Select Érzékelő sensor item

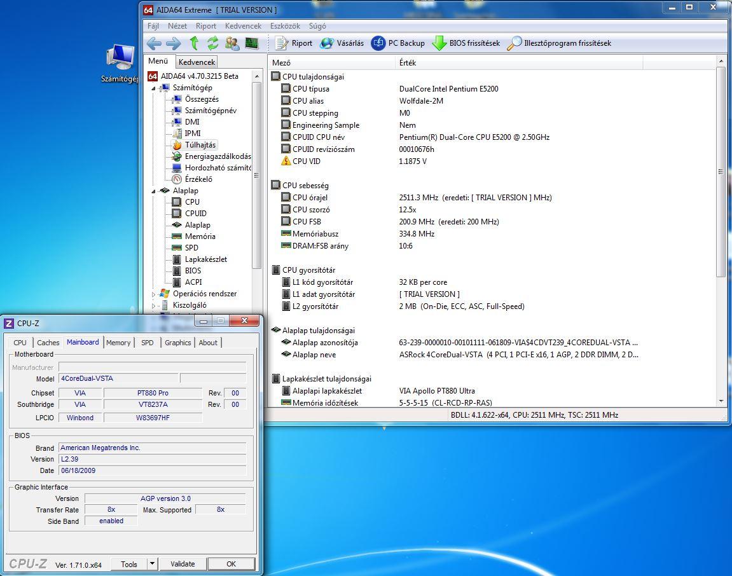point(192,179)
